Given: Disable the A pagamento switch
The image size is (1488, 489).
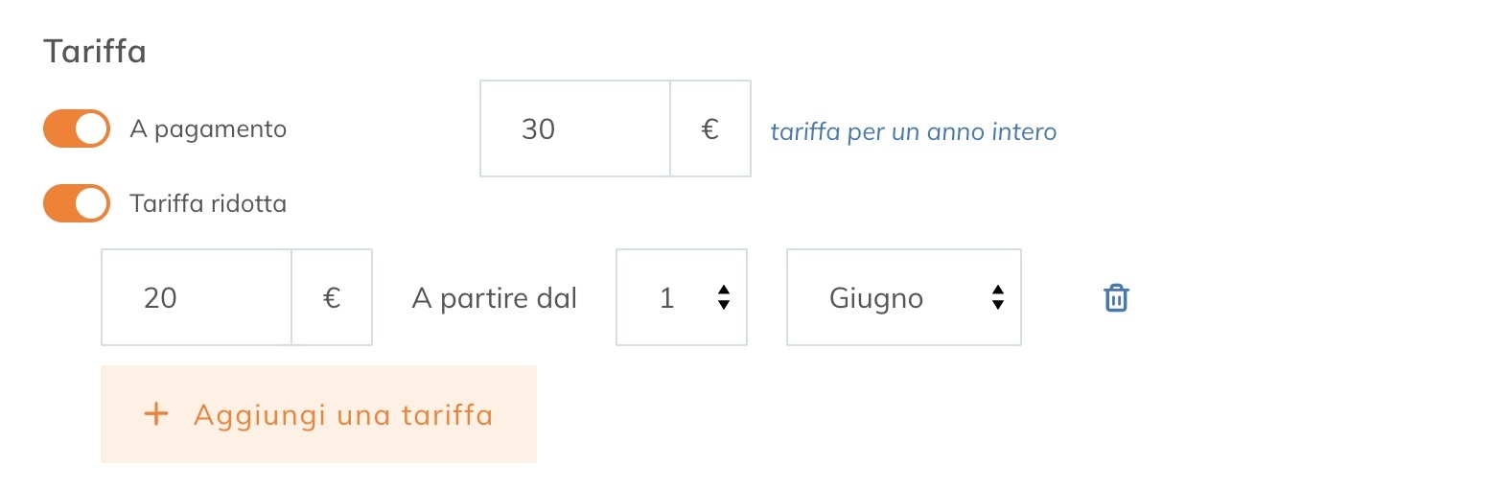Looking at the screenshot, I should [76, 128].
